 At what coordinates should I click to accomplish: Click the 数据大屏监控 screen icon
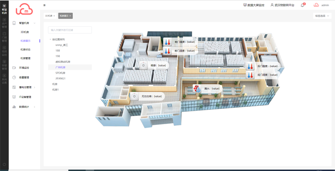[245, 5]
